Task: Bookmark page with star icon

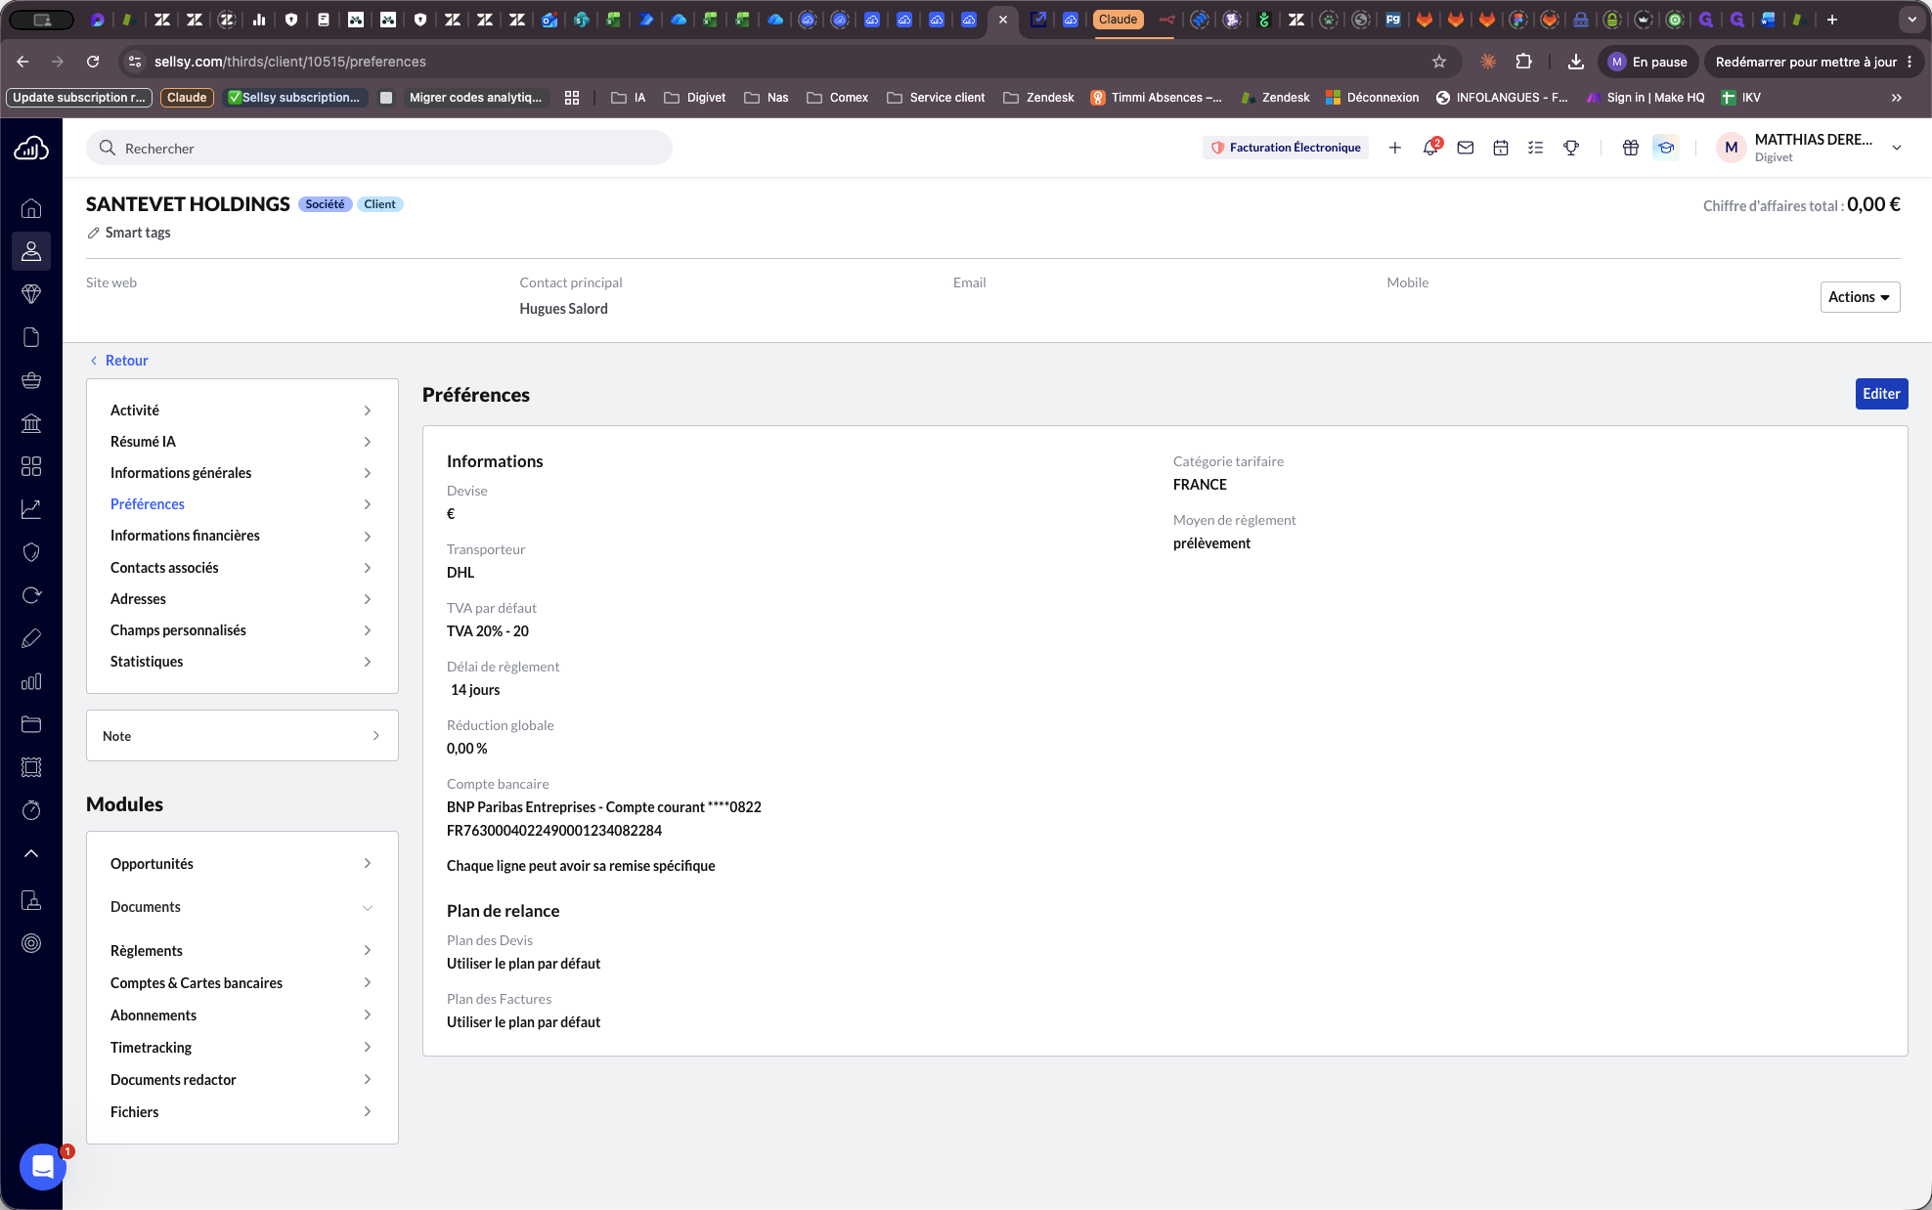Action: point(1438,62)
